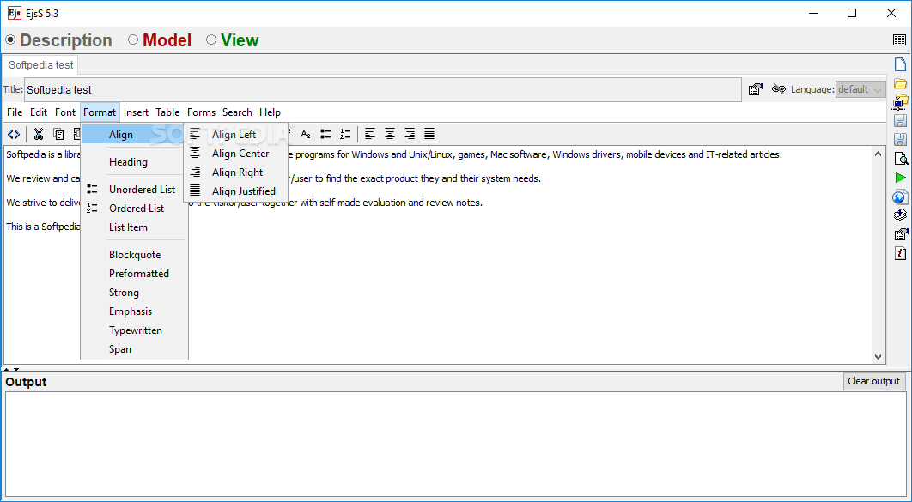Select Unordered List in Format menu
Image resolution: width=912 pixels, height=502 pixels.
point(134,190)
